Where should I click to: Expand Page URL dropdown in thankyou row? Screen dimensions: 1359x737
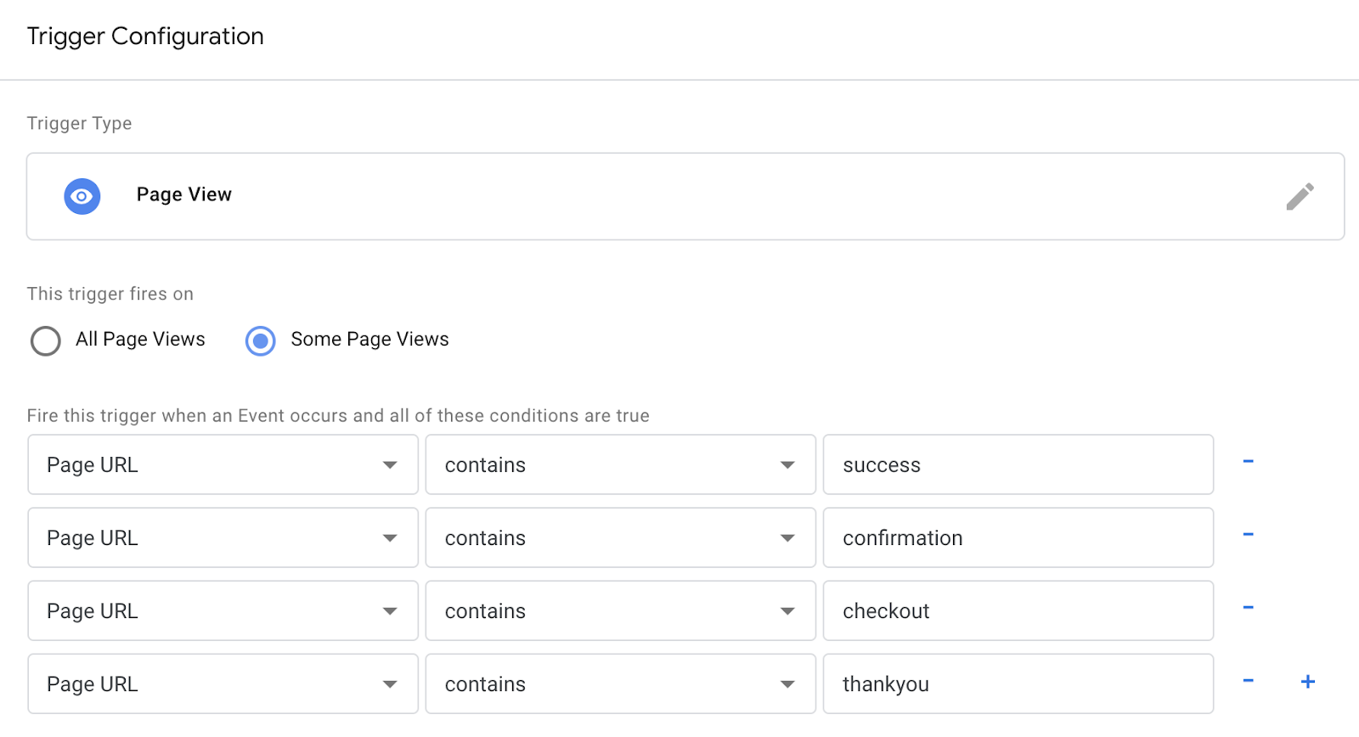tap(223, 684)
